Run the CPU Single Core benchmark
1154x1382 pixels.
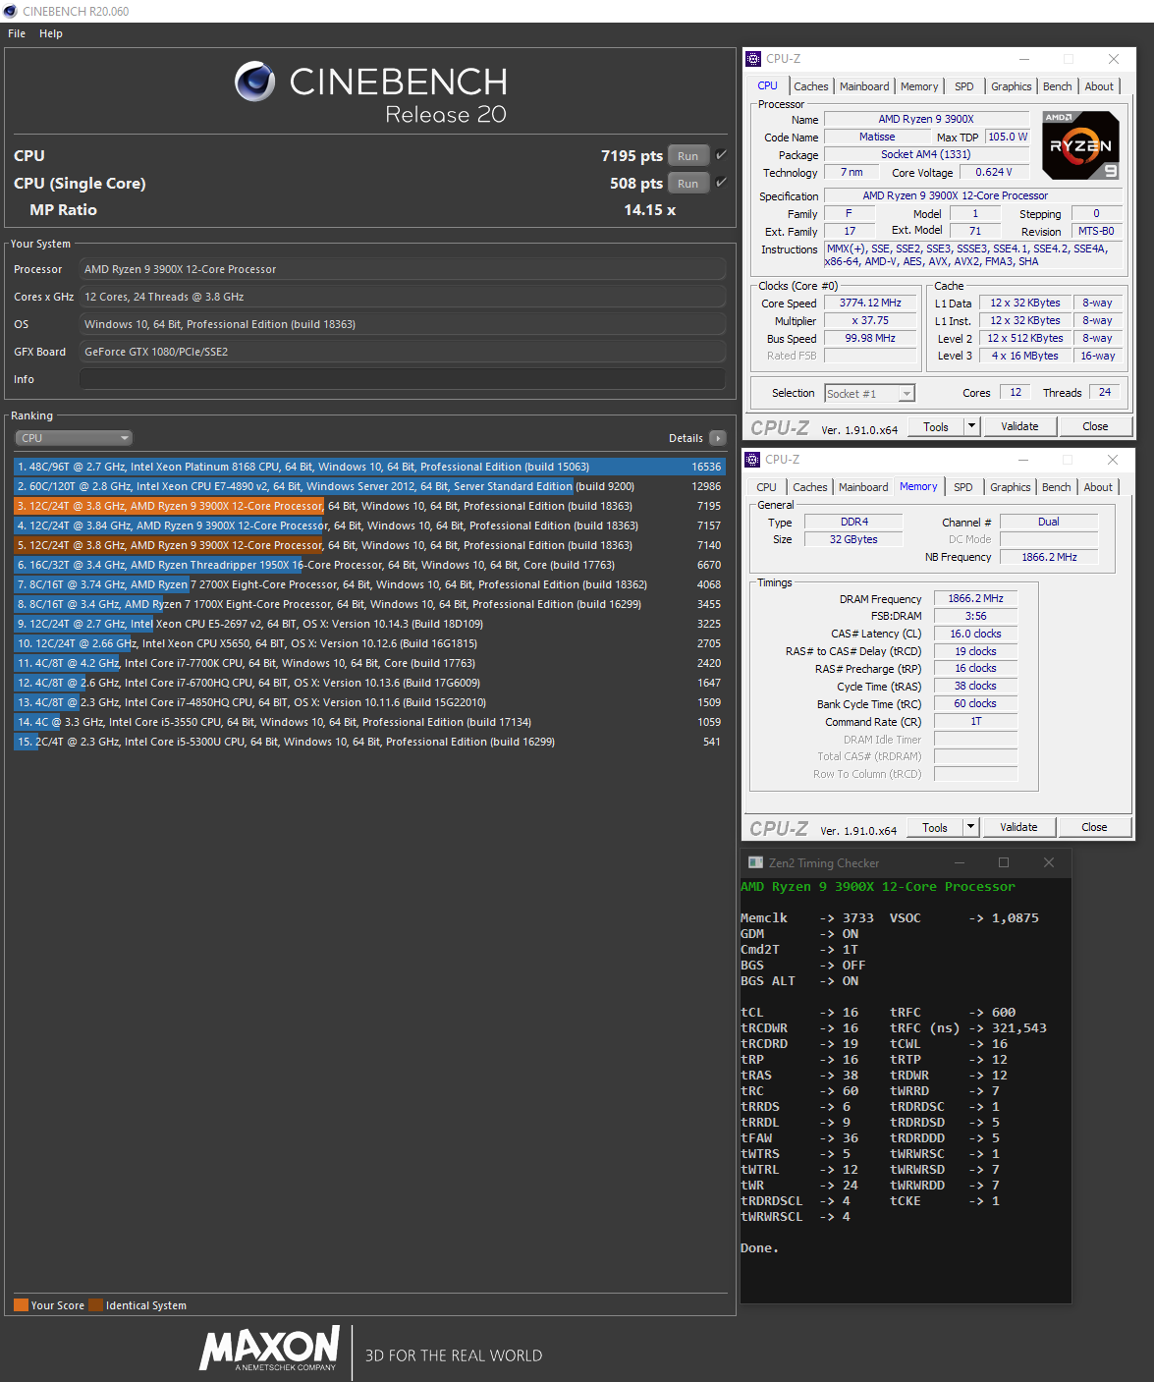click(688, 183)
